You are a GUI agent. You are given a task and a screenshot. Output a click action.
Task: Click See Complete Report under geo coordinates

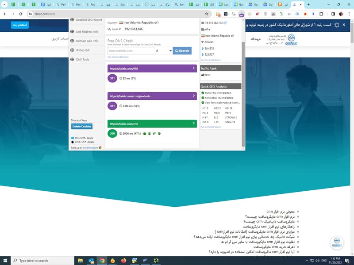click(211, 60)
